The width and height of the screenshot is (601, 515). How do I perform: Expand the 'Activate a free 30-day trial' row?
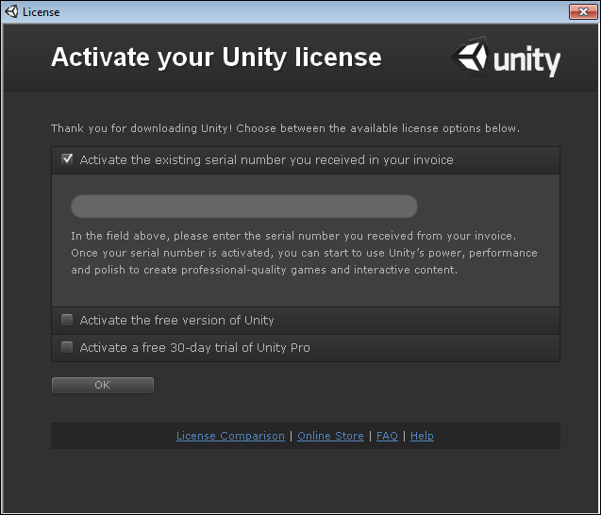(x=306, y=348)
